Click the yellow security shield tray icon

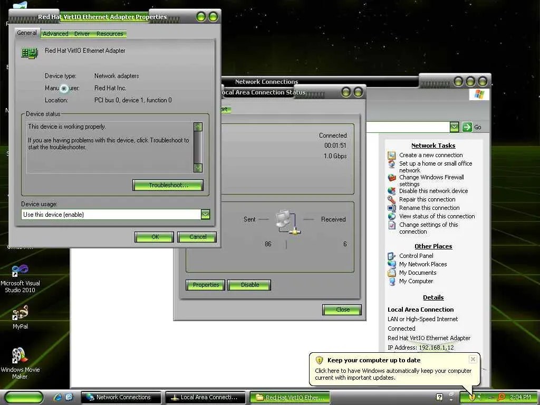472,397
